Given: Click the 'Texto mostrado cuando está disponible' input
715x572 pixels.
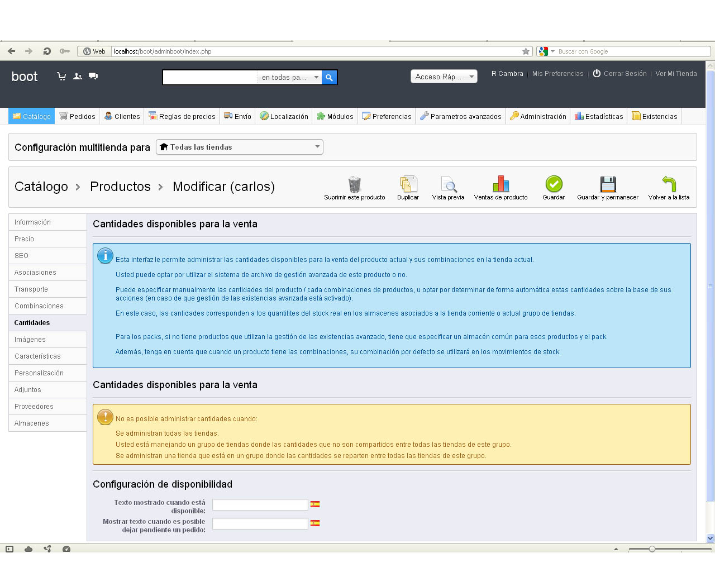Looking at the screenshot, I should click(x=260, y=504).
